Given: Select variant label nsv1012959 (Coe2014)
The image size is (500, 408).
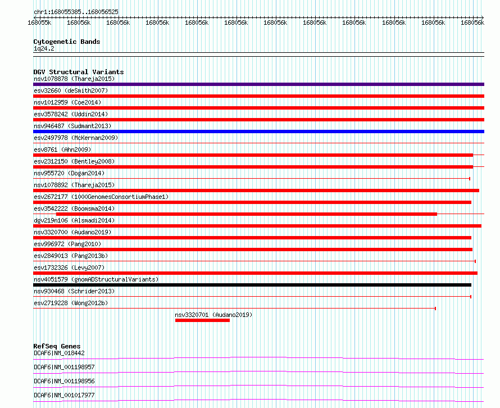Looking at the screenshot, I should (67, 102).
